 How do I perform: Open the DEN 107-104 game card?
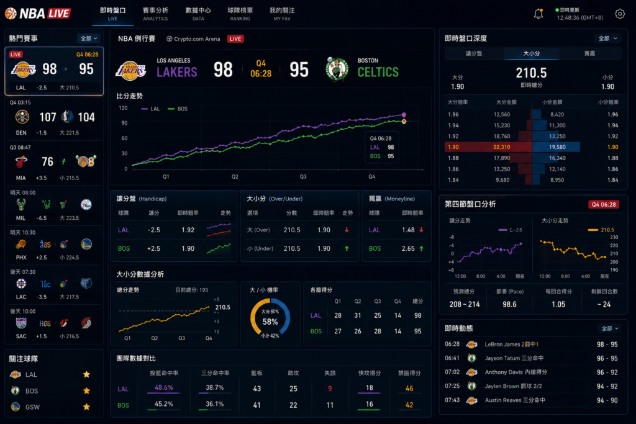[x=54, y=118]
